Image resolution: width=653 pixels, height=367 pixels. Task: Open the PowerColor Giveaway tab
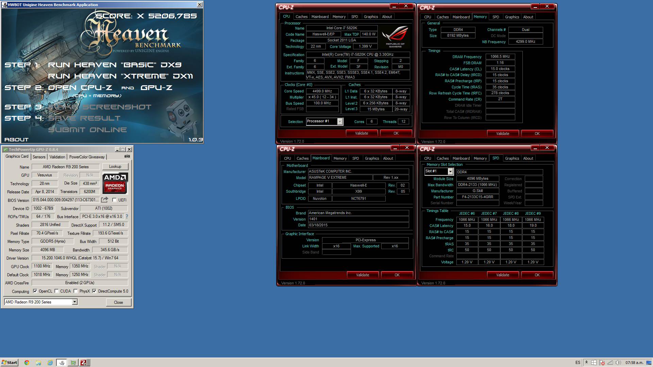coord(87,157)
